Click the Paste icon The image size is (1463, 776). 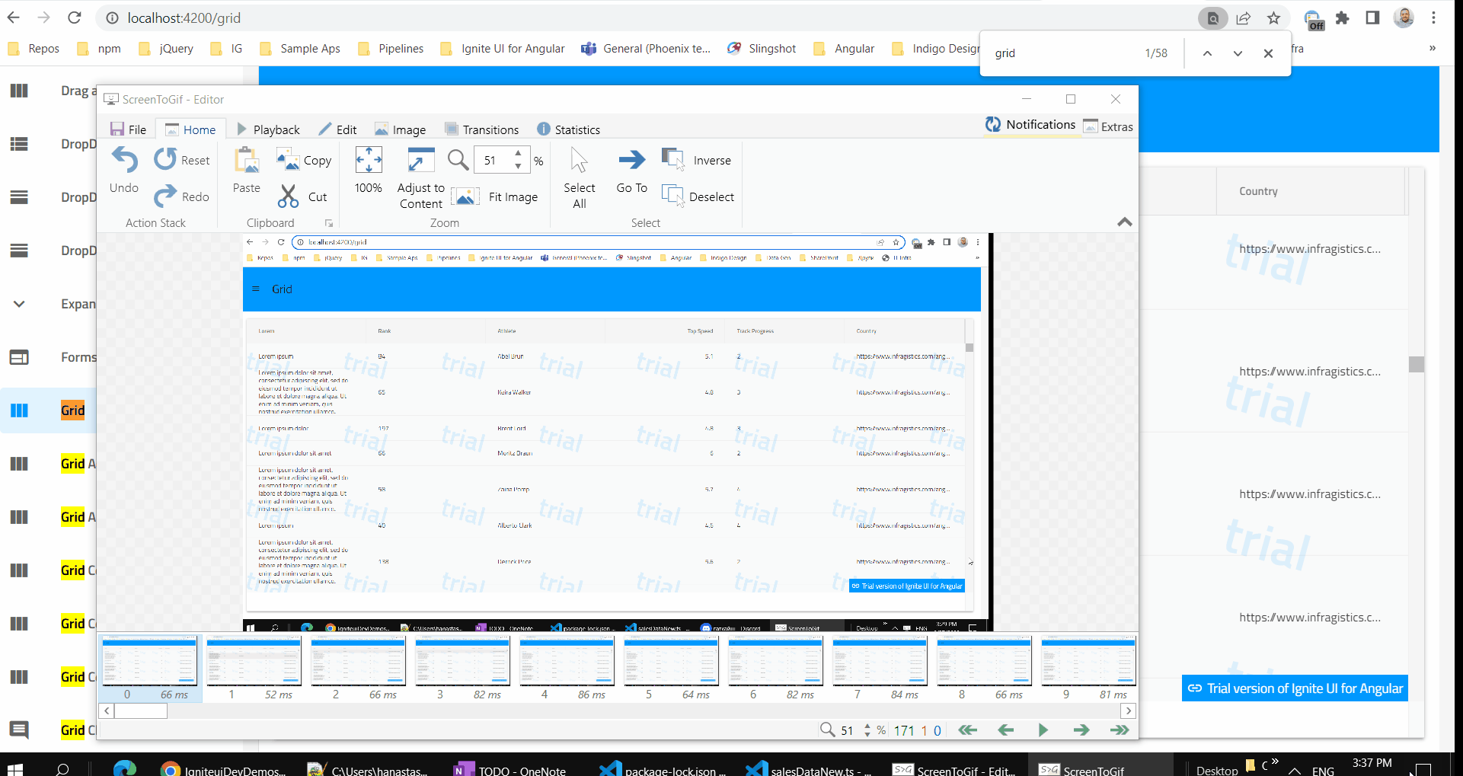point(245,160)
